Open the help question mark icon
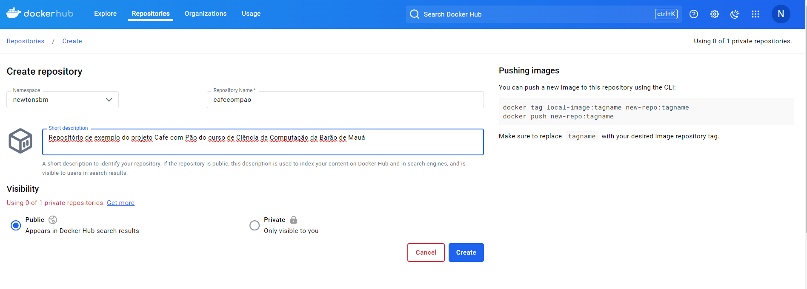807x289 pixels. coord(694,14)
